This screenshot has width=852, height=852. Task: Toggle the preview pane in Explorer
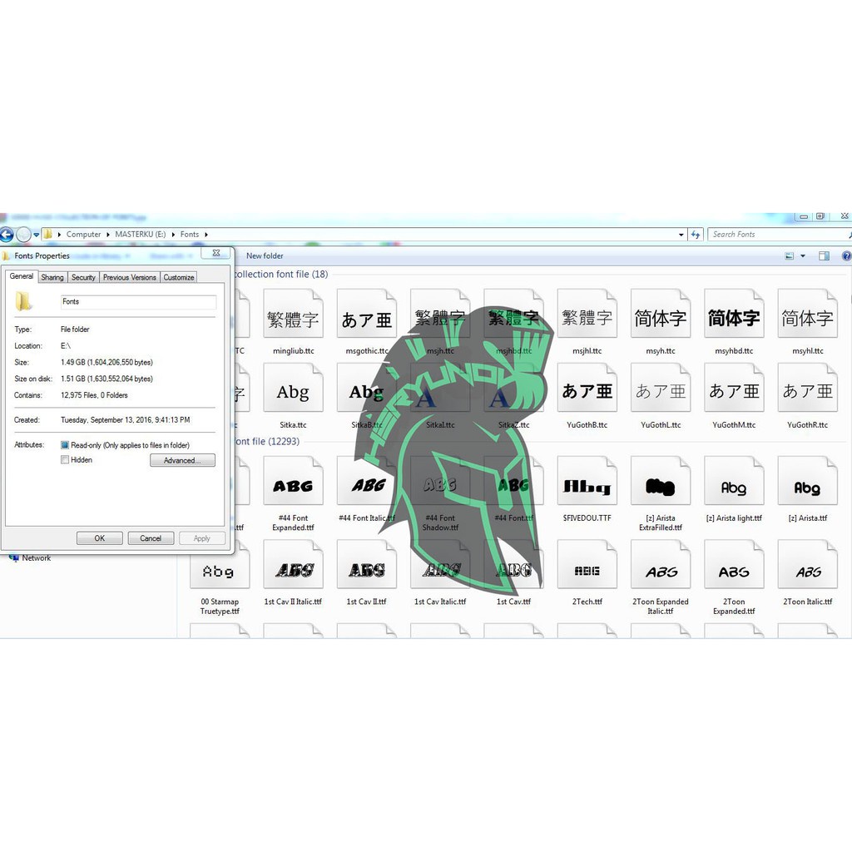coord(824,255)
